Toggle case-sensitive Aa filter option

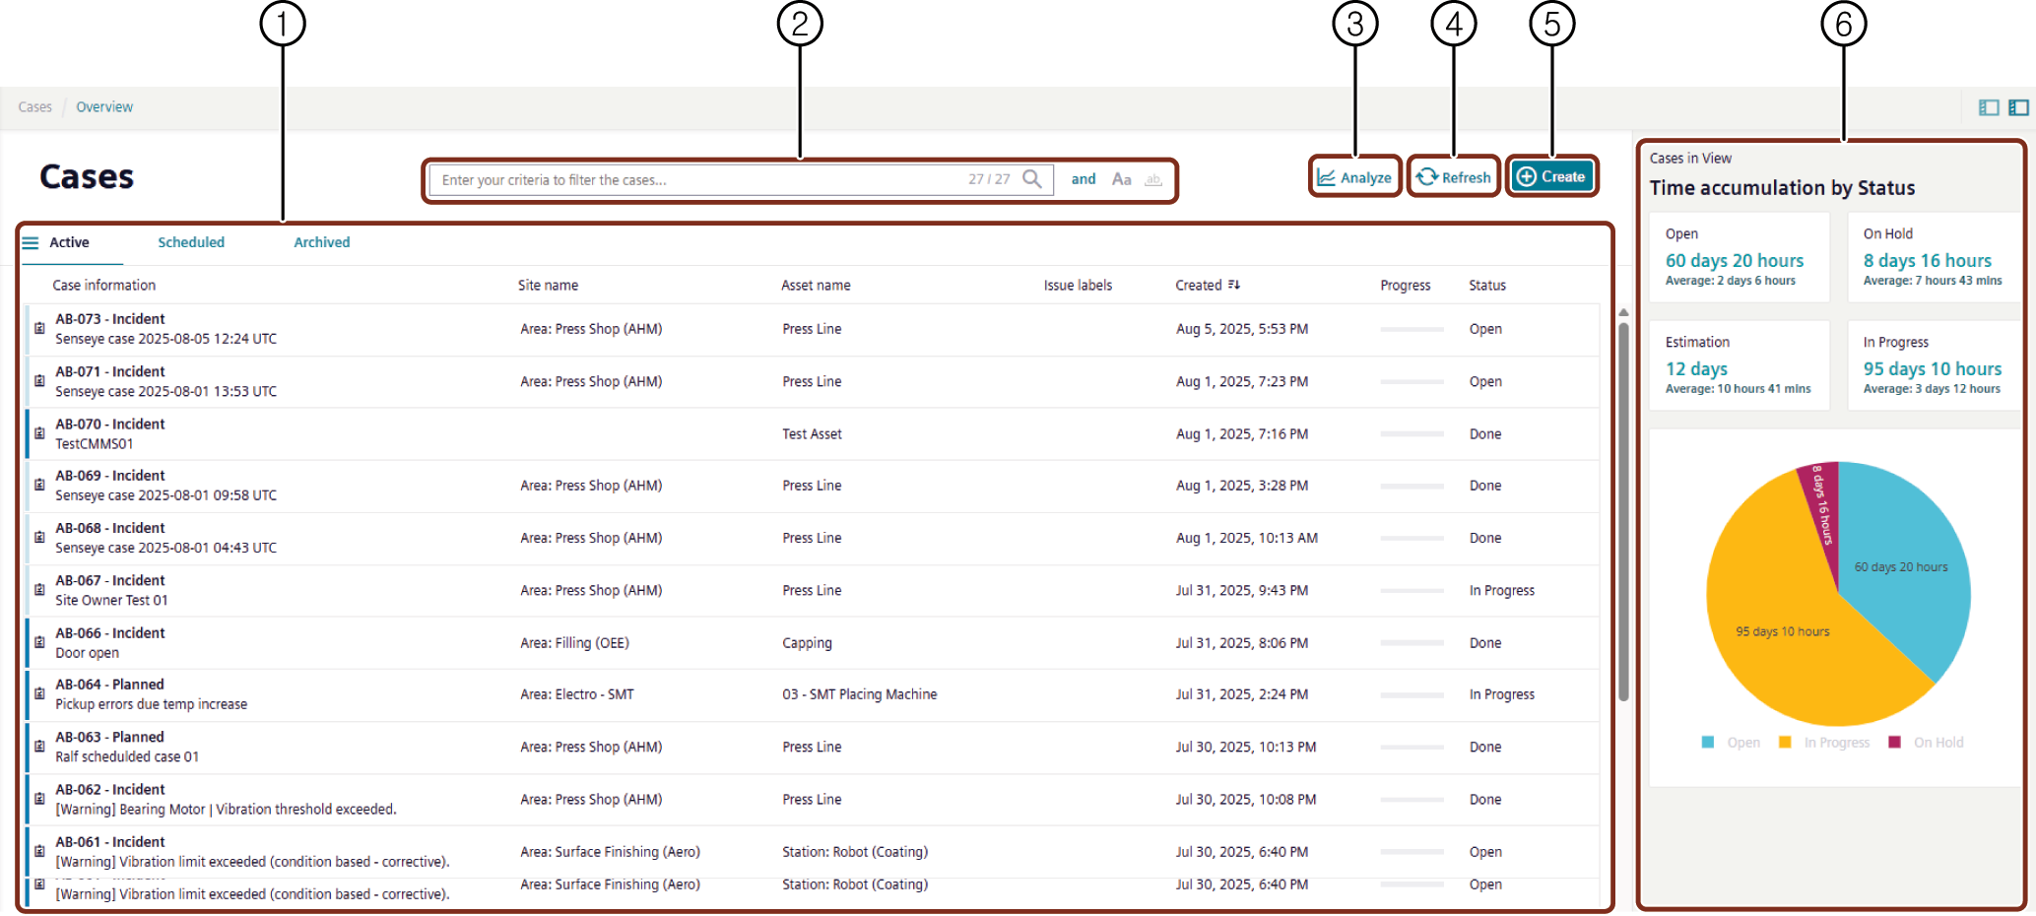(1121, 179)
